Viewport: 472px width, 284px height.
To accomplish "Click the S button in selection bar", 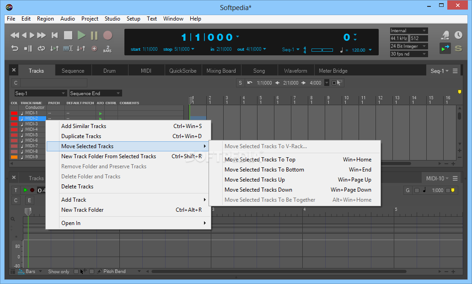I will [x=240, y=83].
